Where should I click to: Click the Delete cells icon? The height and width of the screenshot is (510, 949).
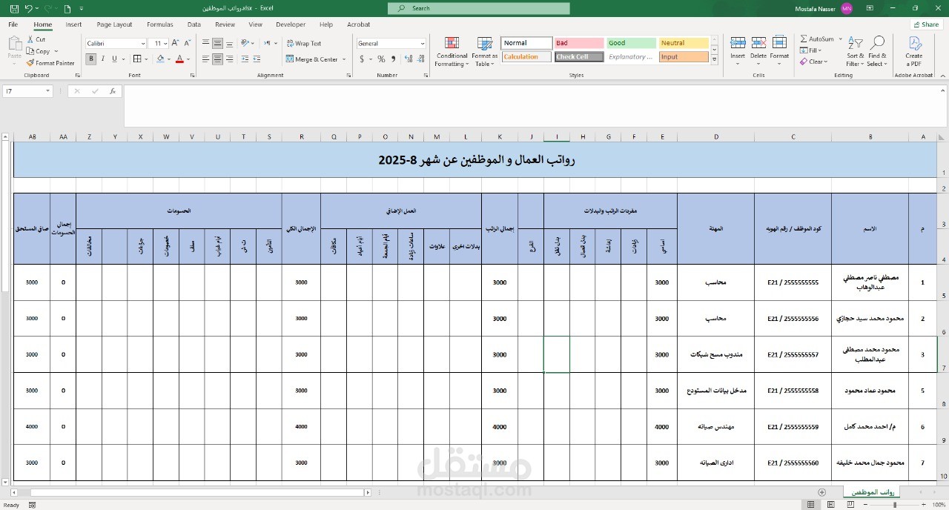[758, 43]
